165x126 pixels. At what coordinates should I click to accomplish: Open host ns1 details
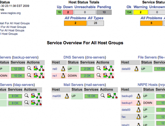point(55,76)
